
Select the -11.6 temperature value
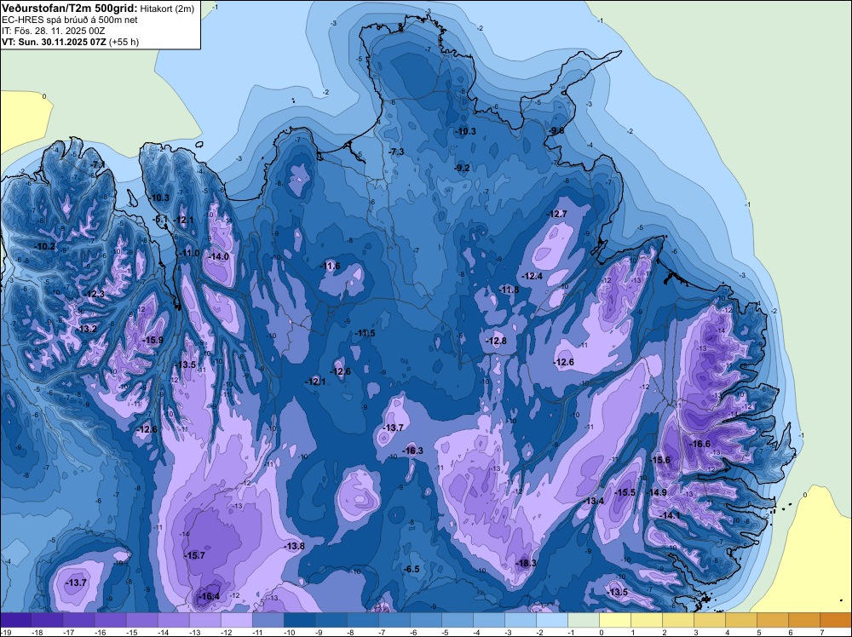pyautogui.click(x=330, y=266)
